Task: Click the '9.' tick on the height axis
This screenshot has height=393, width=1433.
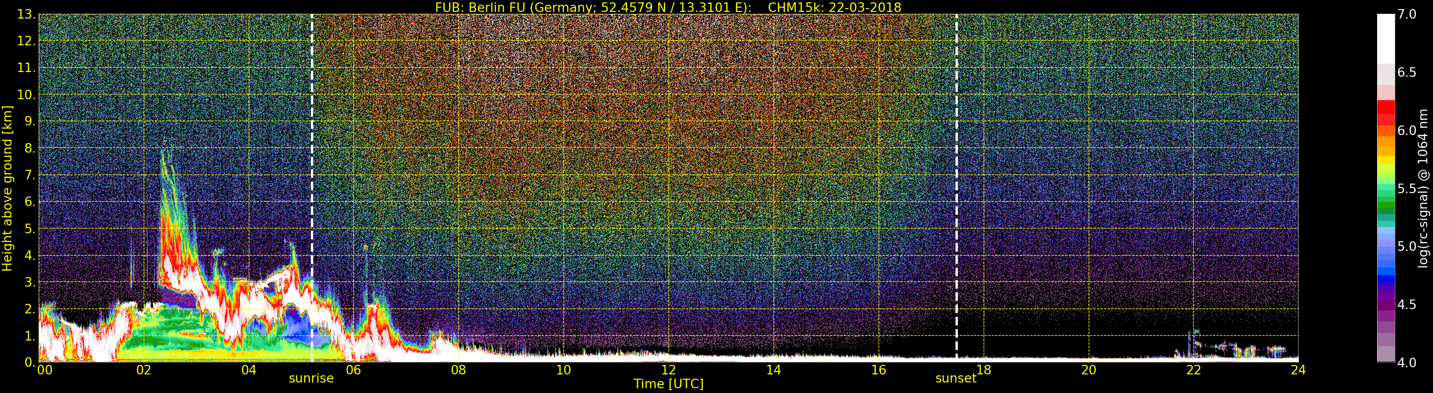Action: pos(30,121)
